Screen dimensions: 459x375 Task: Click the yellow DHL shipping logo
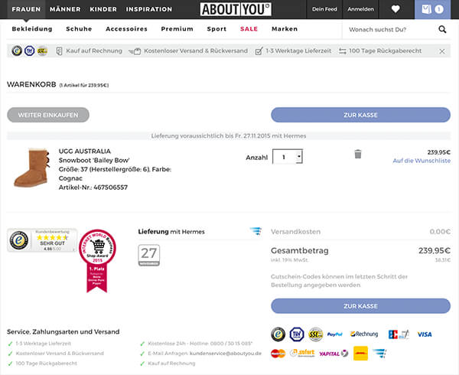(359, 353)
